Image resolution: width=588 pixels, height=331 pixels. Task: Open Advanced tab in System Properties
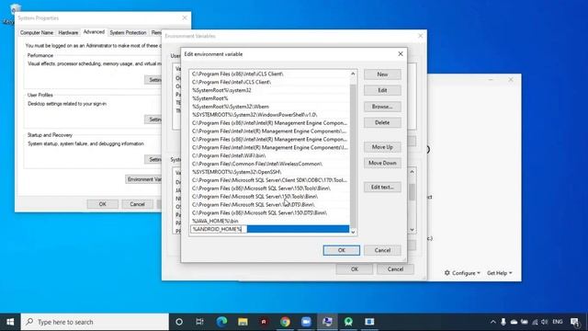(x=94, y=32)
